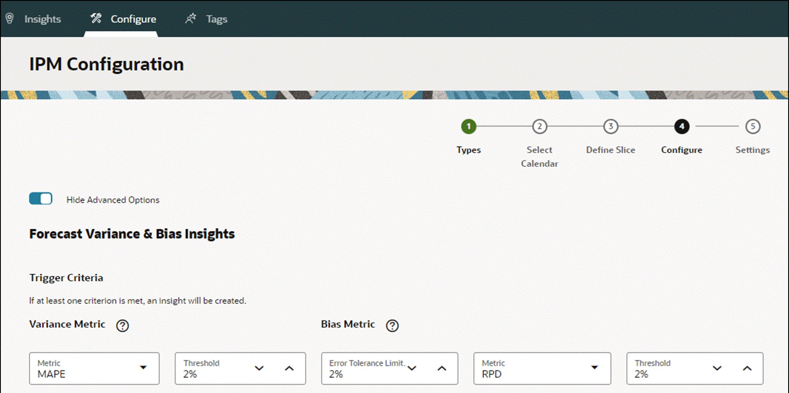Click the green Types step circle
Image resolution: width=789 pixels, height=393 pixels.
[x=468, y=126]
